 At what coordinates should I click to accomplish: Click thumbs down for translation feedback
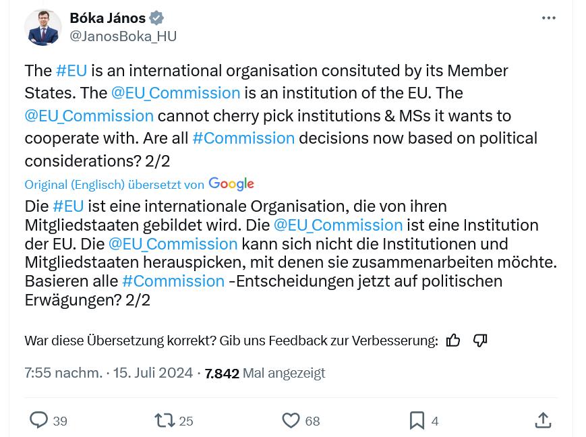coord(480,341)
